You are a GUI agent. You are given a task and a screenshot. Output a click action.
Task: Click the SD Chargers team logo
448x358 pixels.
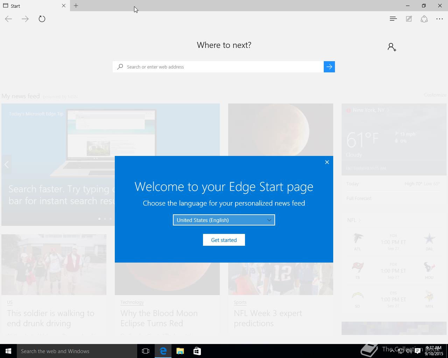click(x=358, y=296)
